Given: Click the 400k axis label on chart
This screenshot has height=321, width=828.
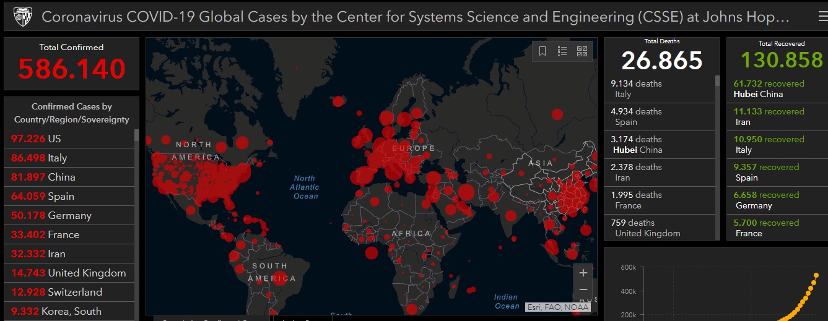Looking at the screenshot, I should (x=628, y=291).
